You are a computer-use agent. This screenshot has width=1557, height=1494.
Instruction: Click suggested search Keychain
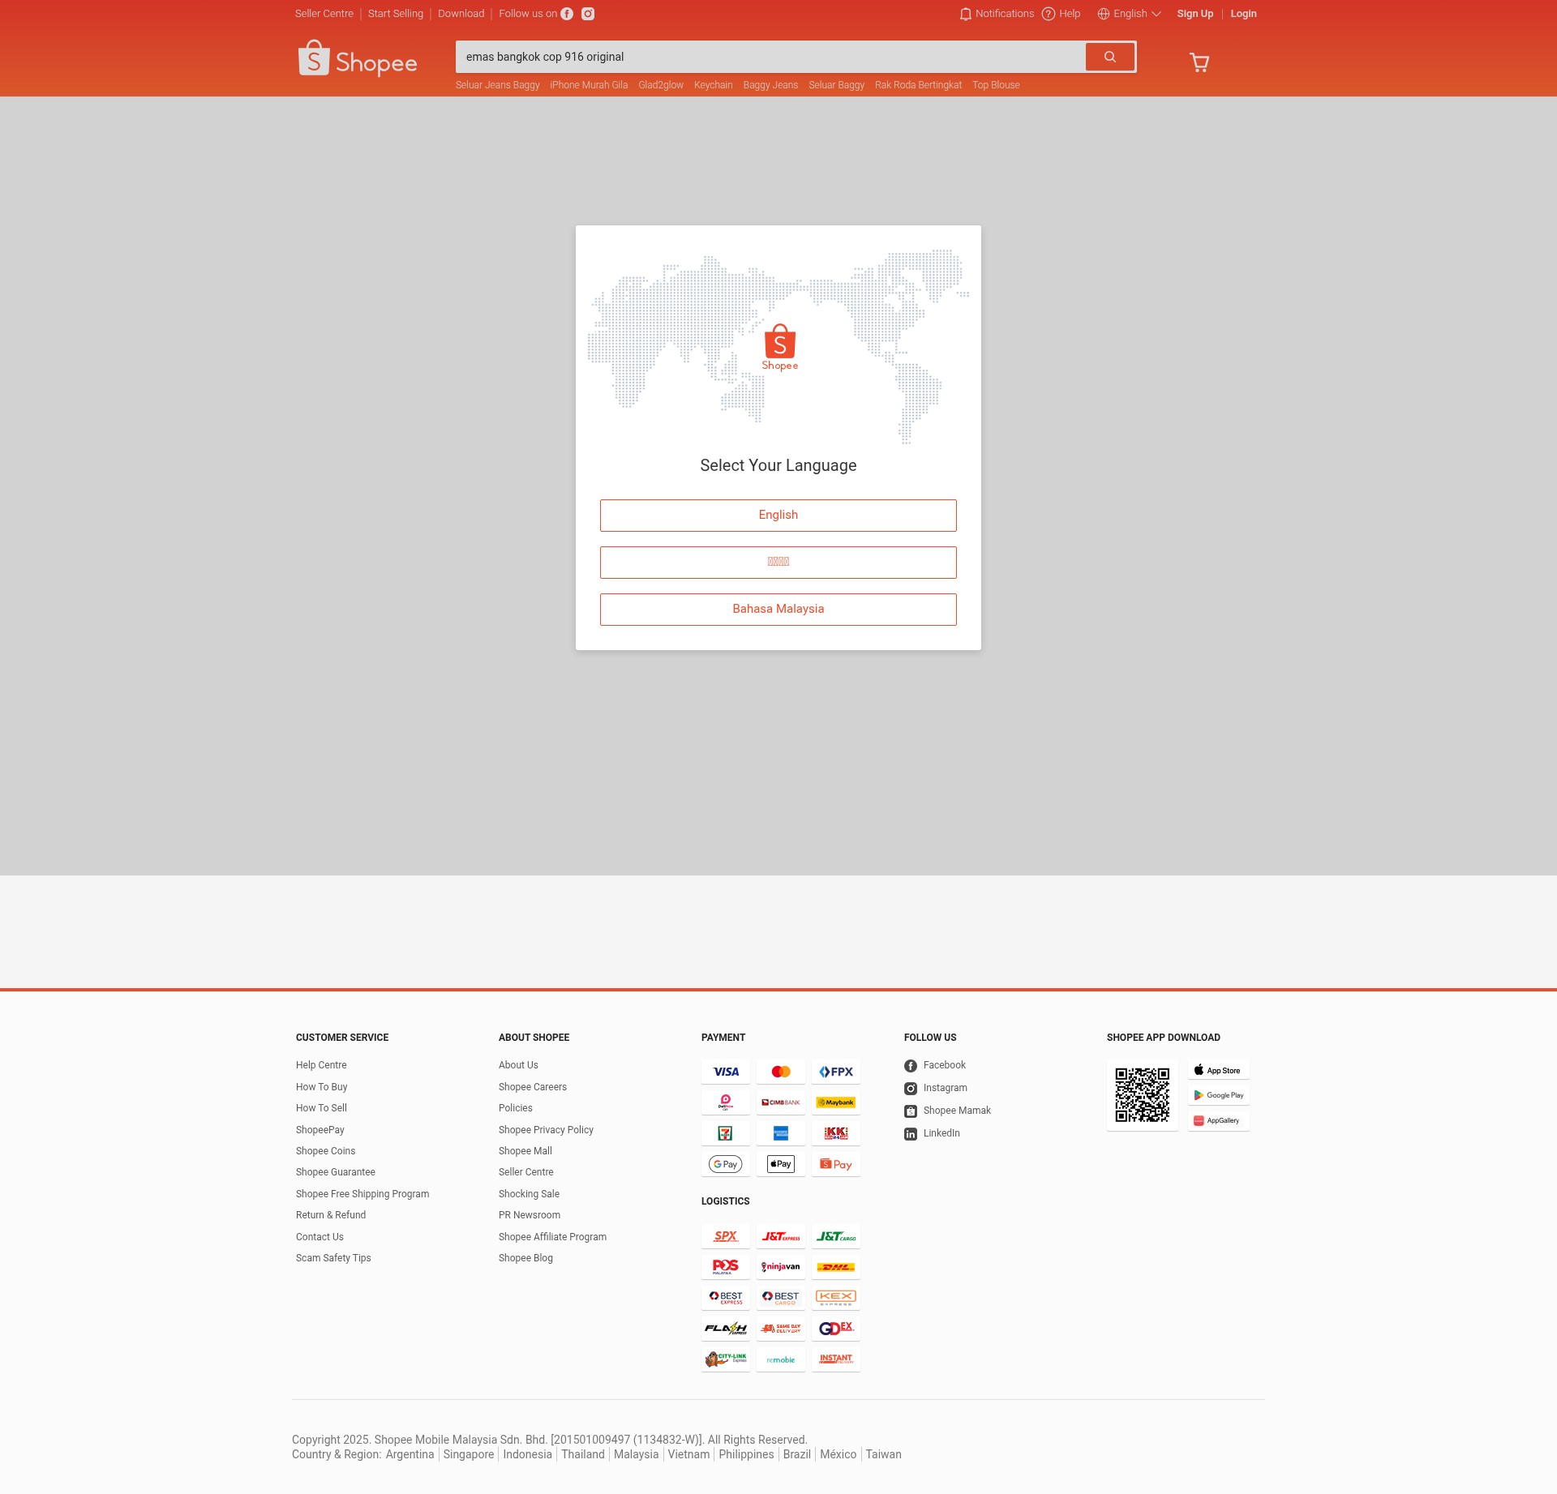point(713,85)
